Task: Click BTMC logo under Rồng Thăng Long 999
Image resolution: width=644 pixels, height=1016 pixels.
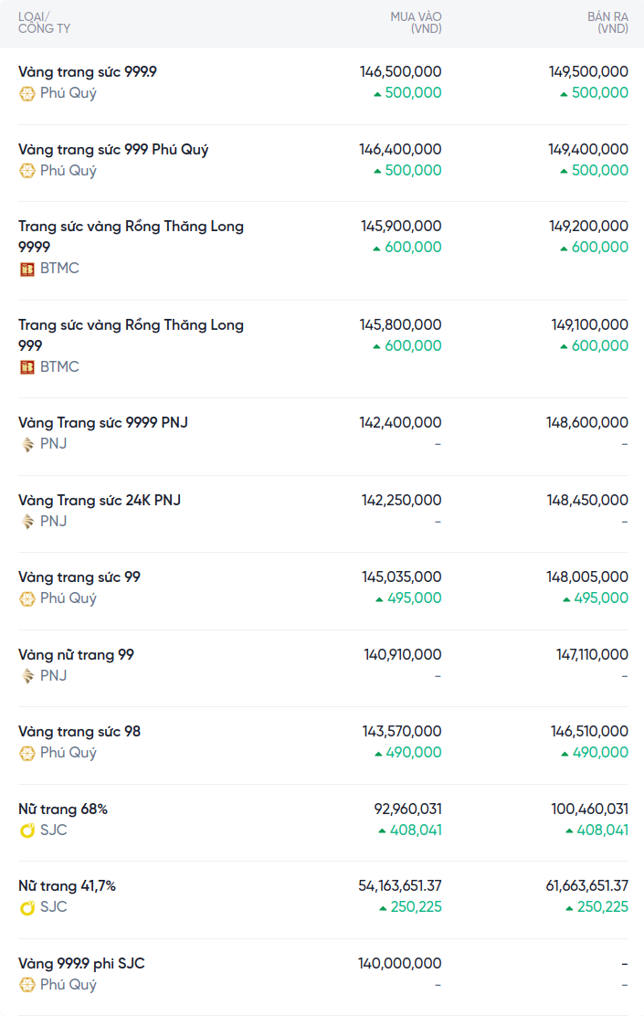Action: 27,367
